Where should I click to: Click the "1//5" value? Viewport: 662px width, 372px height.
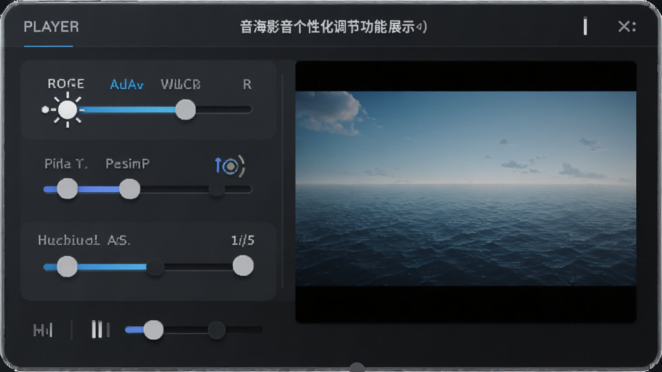tap(243, 240)
